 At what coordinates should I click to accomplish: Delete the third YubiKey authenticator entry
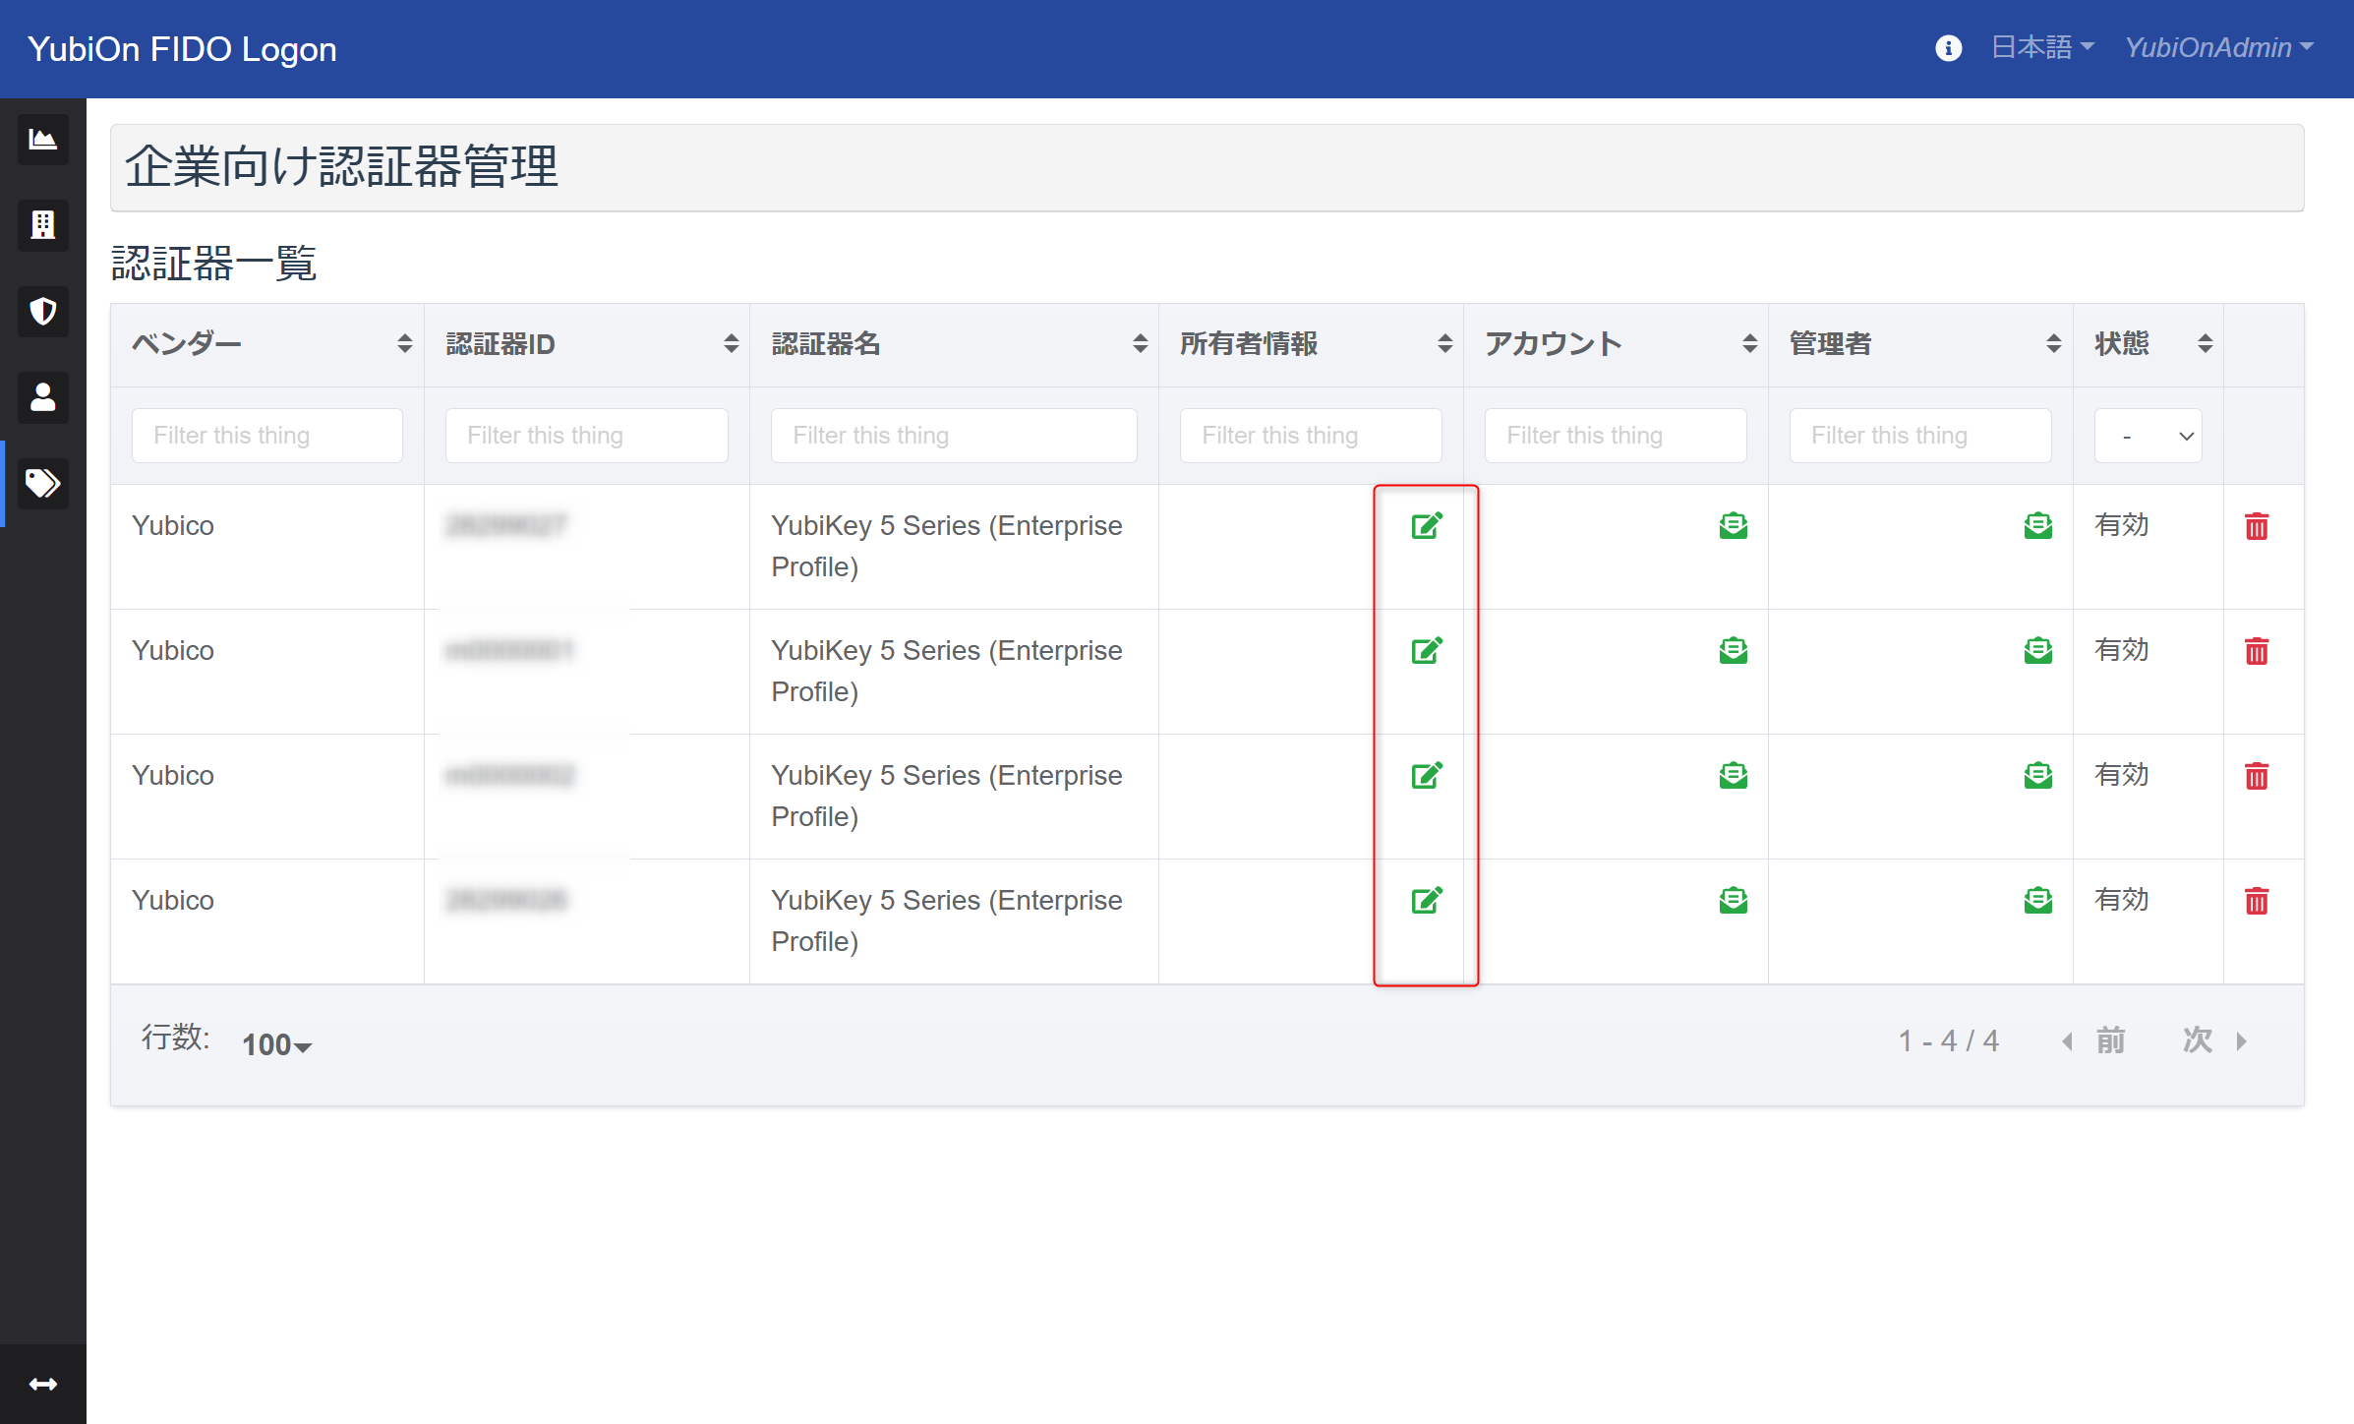tap(2257, 775)
